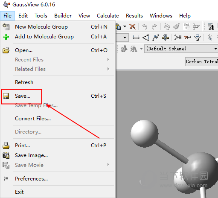Click the lightning A quick launch icon

tap(134, 49)
